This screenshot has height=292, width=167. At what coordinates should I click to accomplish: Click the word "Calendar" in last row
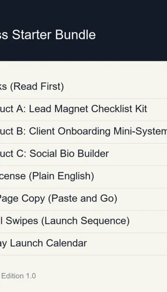pos(66,243)
